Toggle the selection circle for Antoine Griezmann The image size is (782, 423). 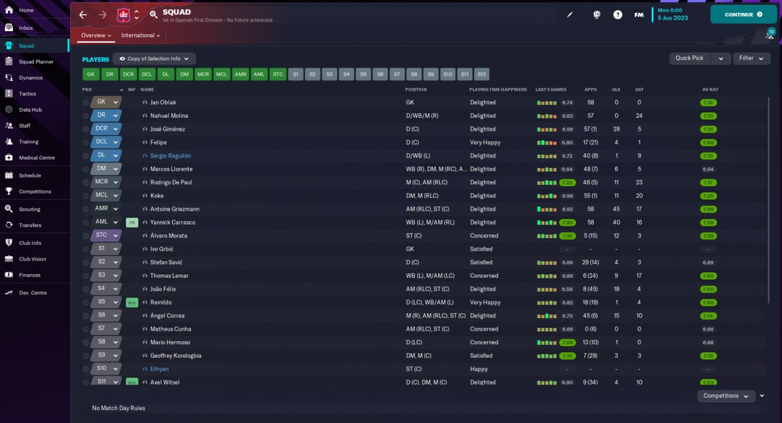tap(86, 209)
